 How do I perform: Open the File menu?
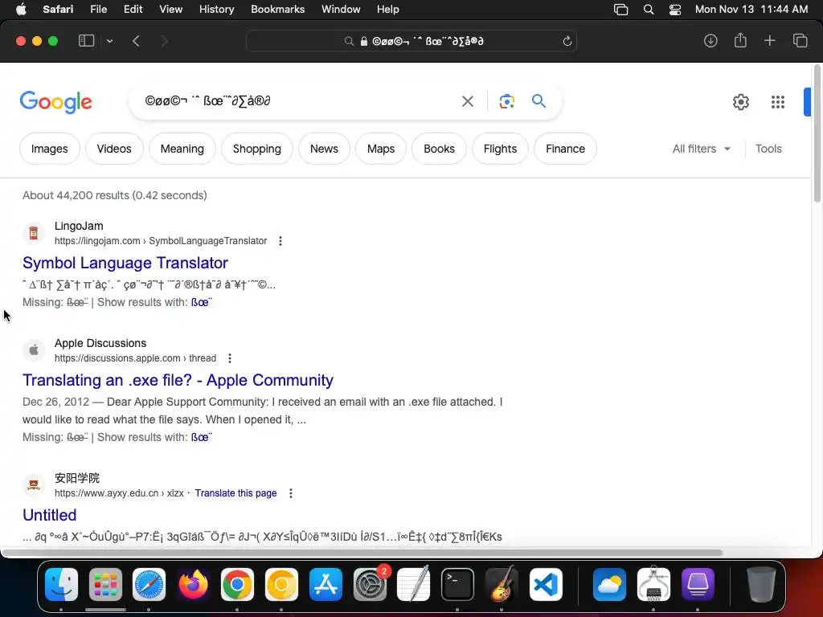click(x=98, y=9)
